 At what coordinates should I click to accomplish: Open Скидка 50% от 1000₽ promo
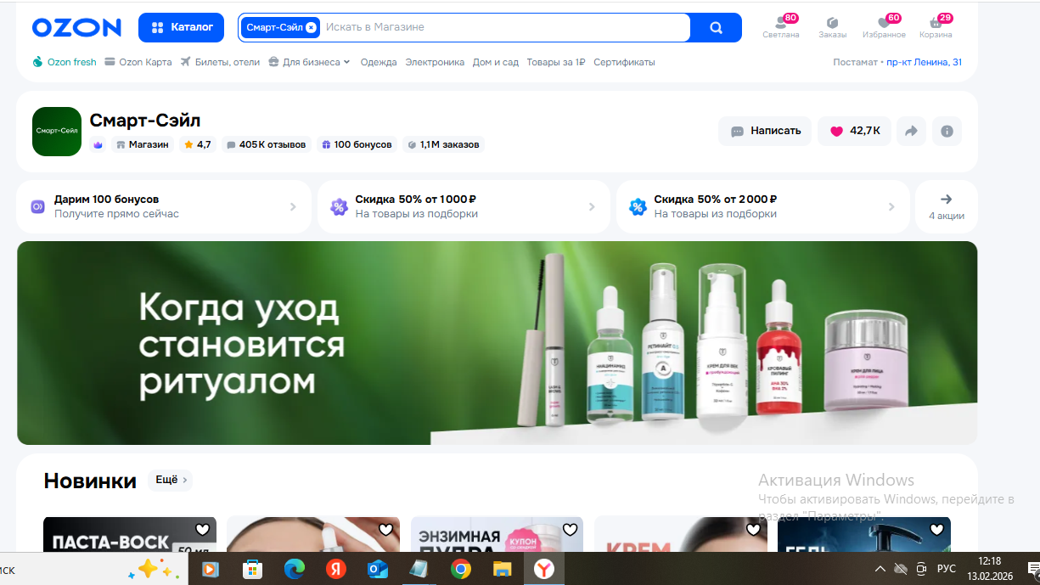tap(464, 206)
